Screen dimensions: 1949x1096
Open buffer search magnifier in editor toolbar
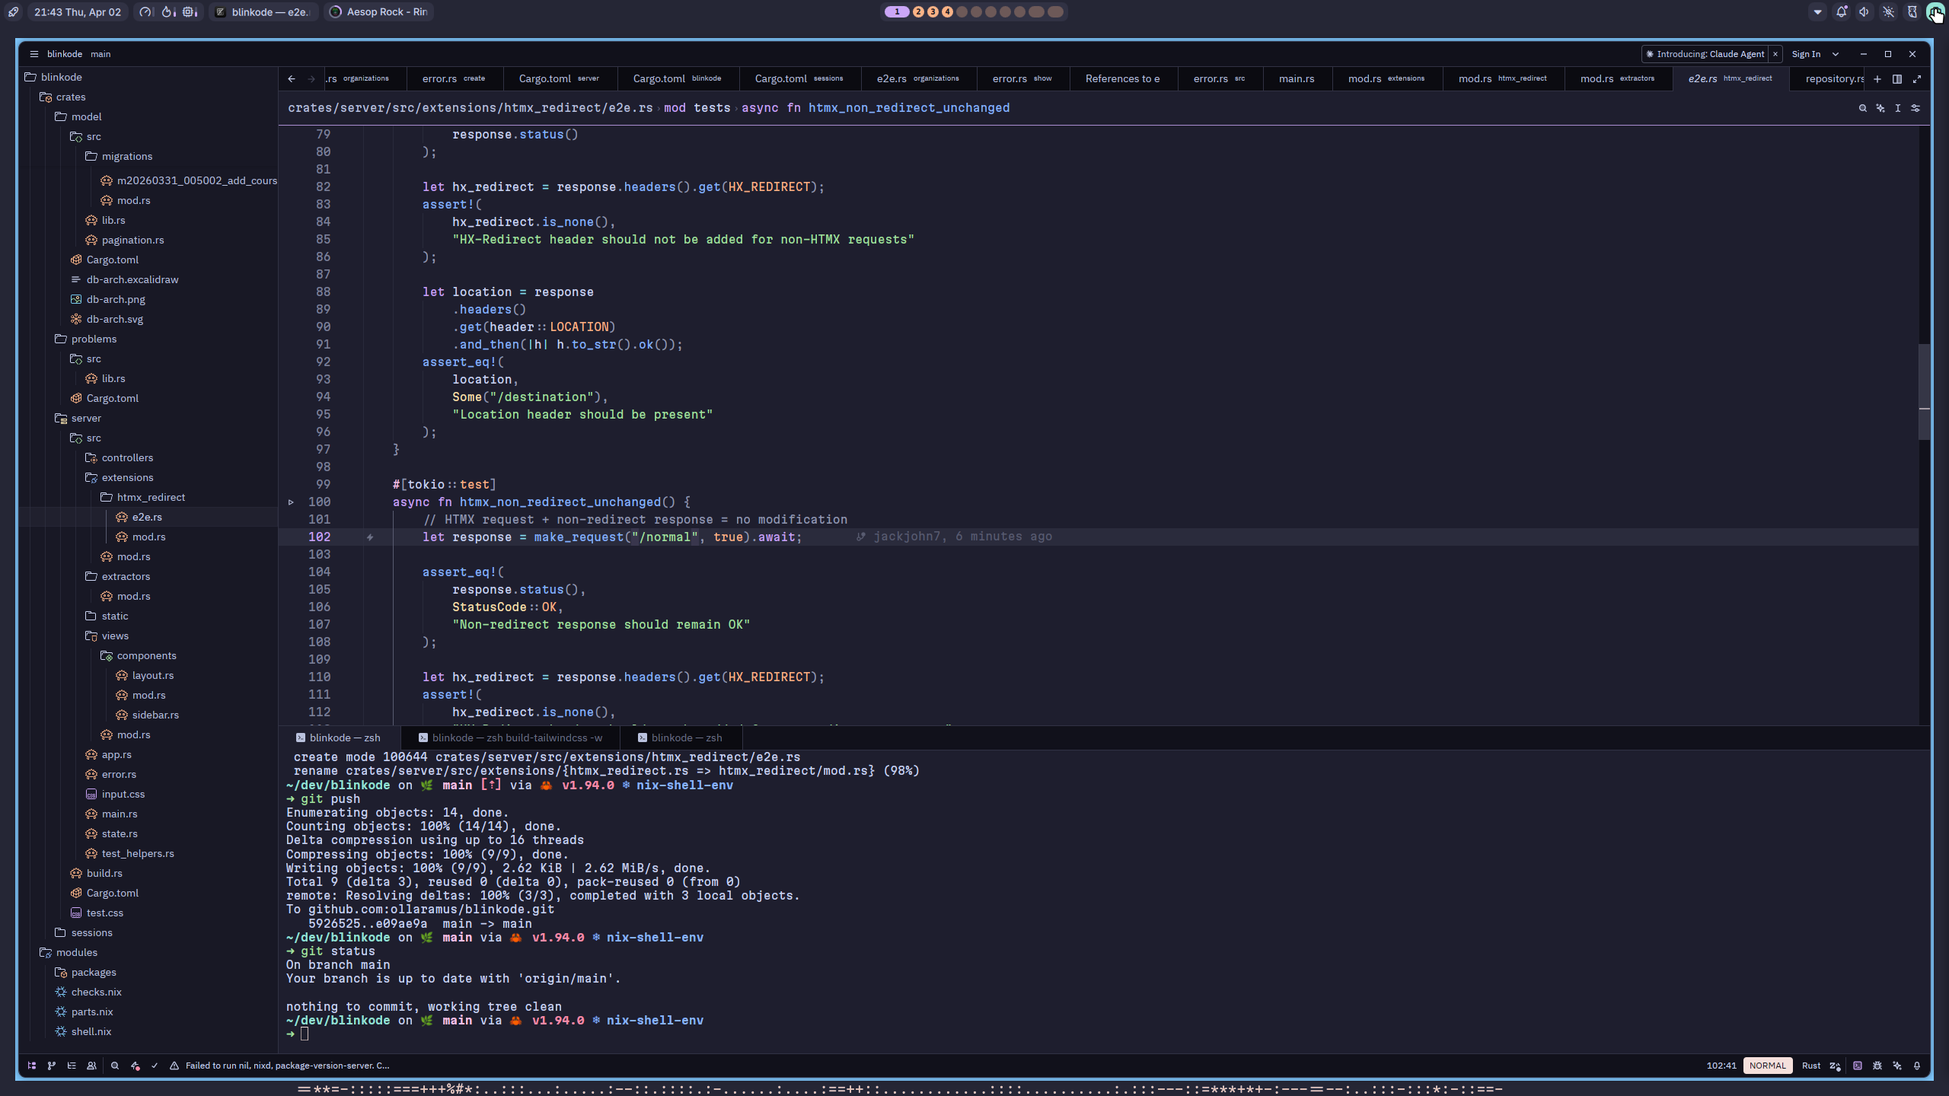1863,108
